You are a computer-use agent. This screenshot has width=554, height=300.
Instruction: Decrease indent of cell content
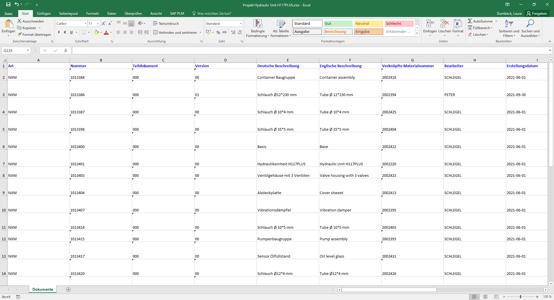140,32
